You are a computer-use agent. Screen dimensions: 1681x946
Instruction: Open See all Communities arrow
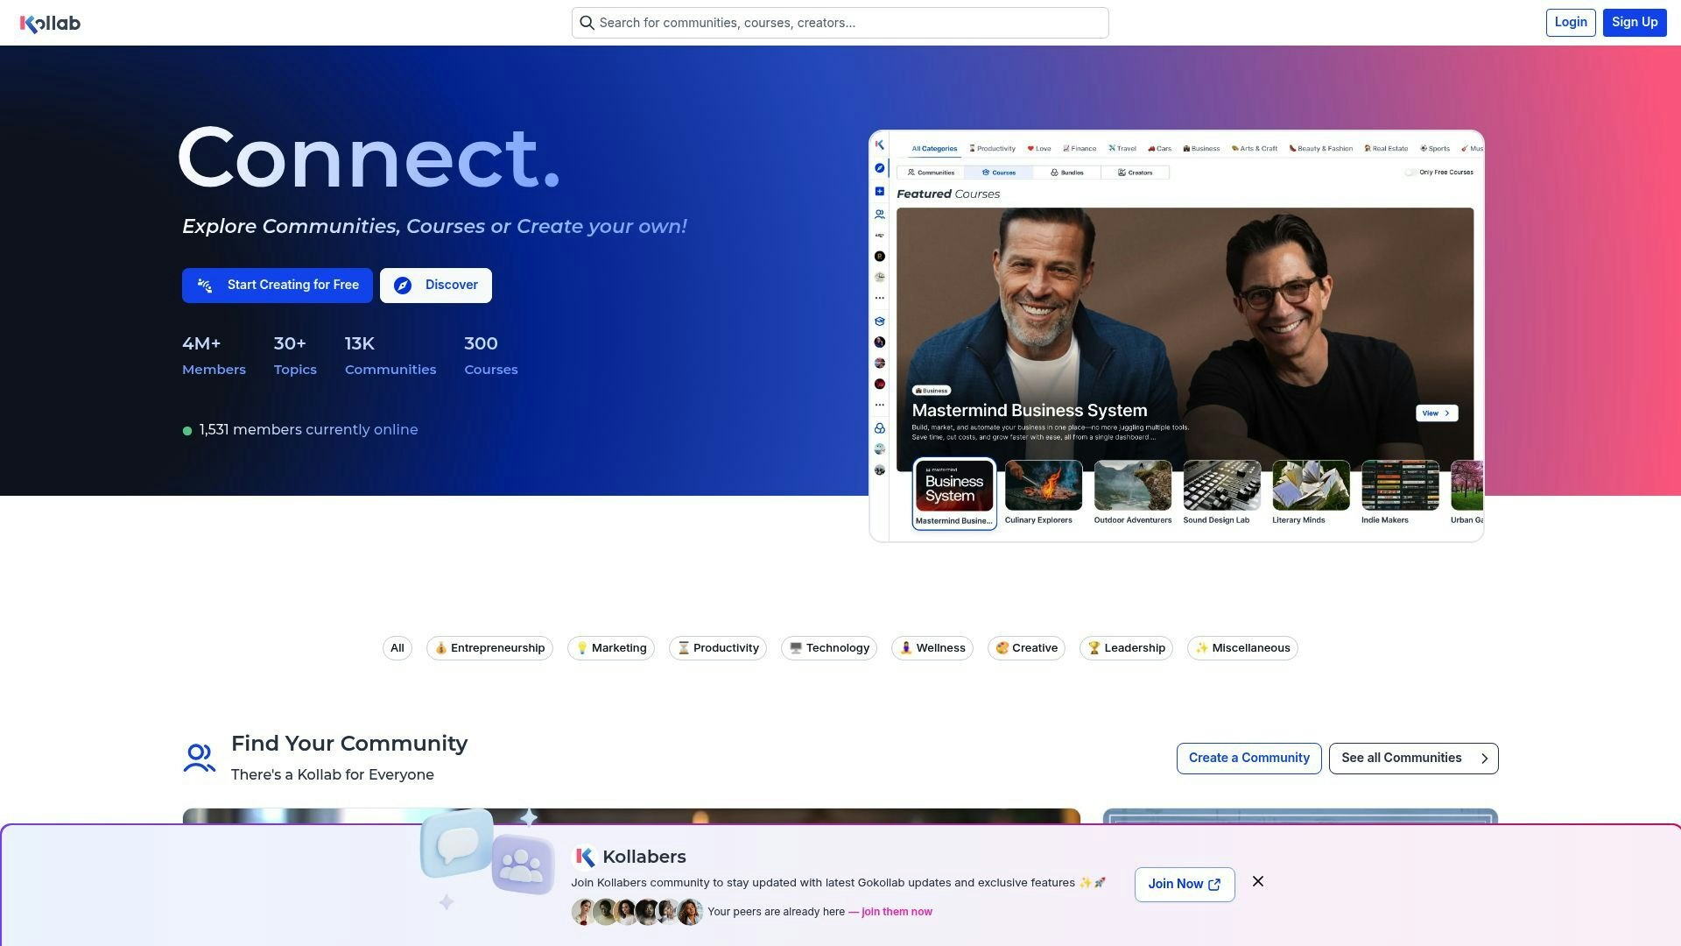pyautogui.click(x=1484, y=759)
